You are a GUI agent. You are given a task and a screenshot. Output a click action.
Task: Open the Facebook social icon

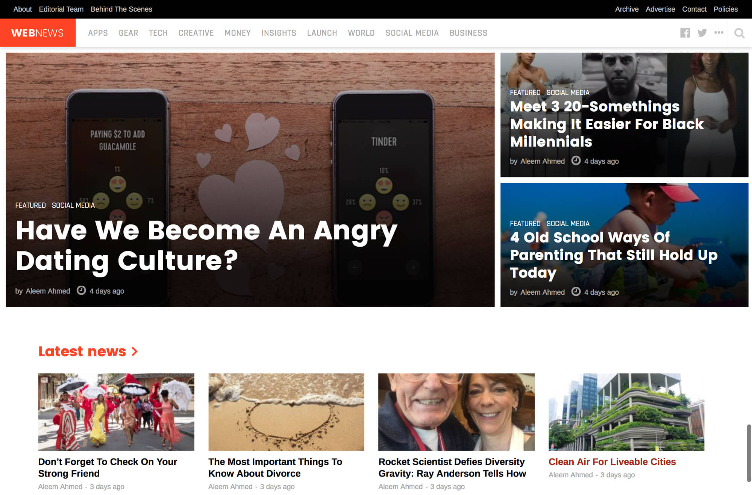click(685, 33)
